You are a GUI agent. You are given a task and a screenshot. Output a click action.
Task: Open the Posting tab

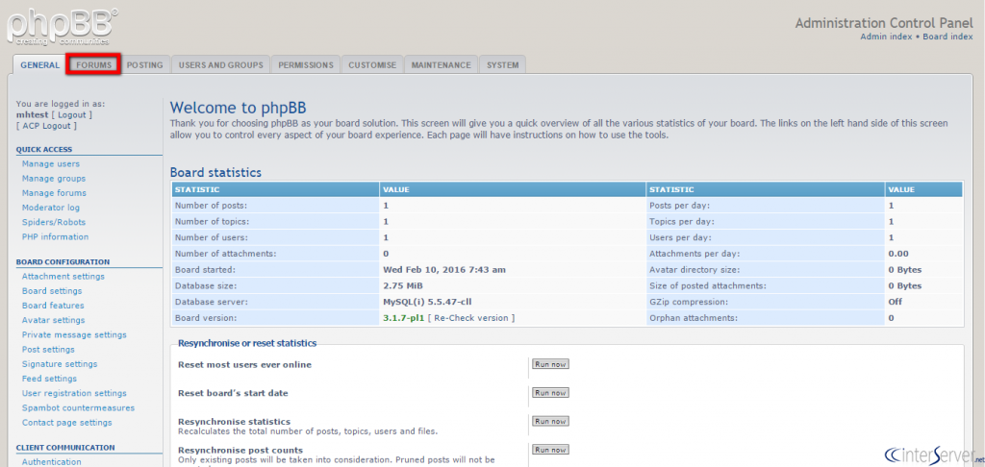(145, 64)
